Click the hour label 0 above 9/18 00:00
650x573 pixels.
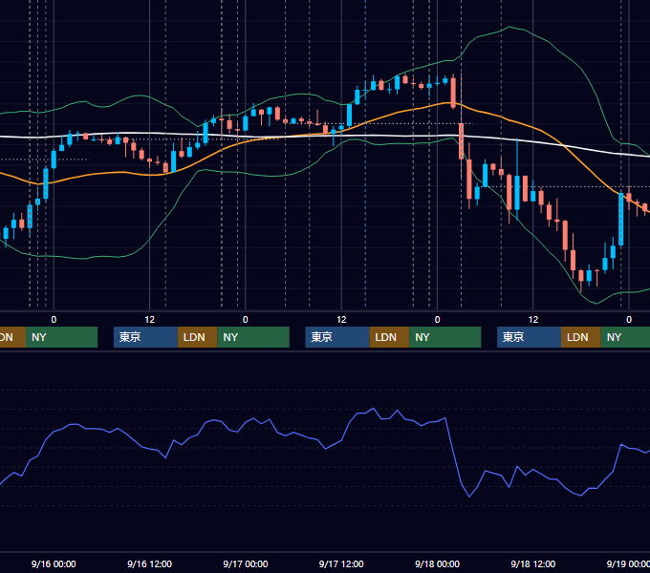(x=438, y=320)
